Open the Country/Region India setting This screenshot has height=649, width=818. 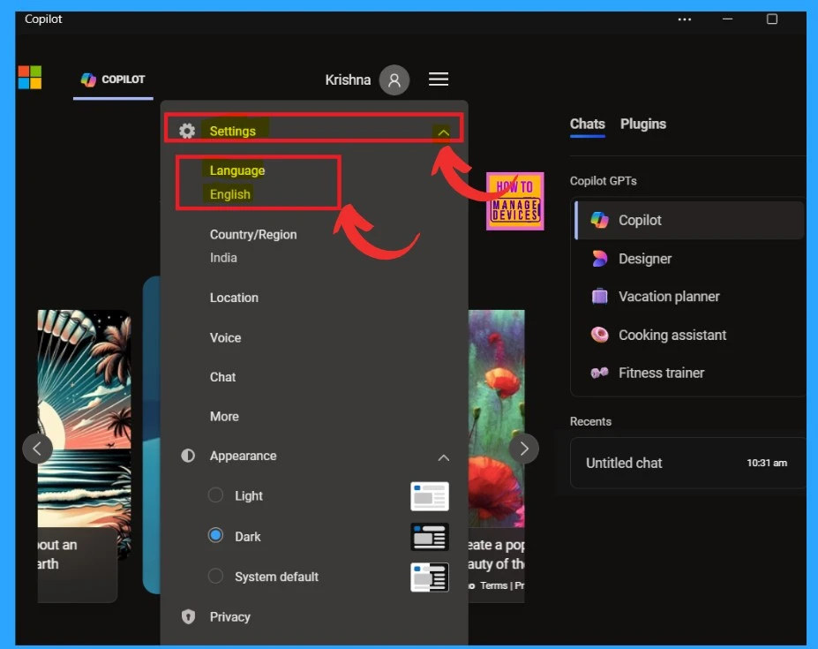(253, 246)
